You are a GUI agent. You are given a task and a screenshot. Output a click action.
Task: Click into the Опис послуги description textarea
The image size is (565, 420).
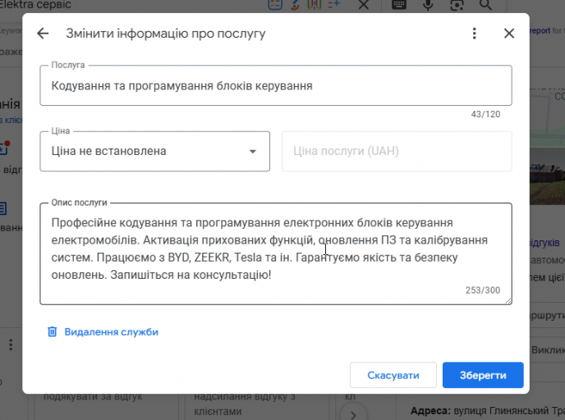[x=276, y=253]
